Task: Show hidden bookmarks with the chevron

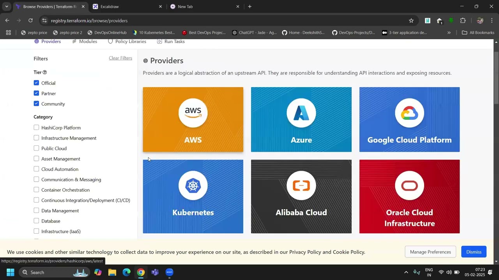Action: [x=449, y=33]
